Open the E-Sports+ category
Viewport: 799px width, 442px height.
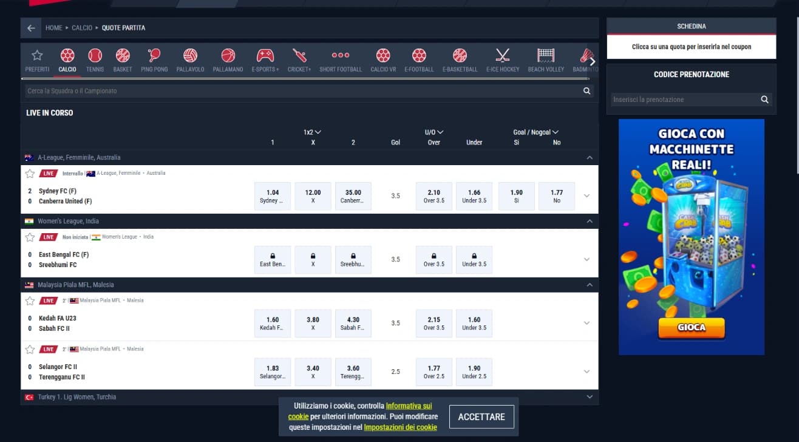coord(266,59)
